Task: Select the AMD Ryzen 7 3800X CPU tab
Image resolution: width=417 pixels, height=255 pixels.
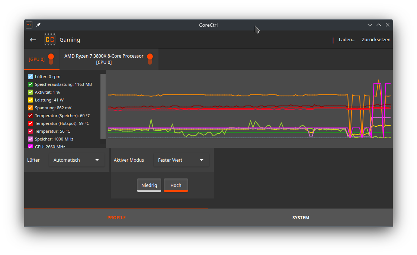Action: click(x=109, y=59)
